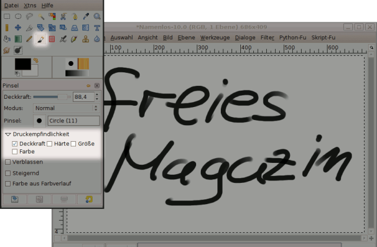Open the Ebene menu

point(186,38)
